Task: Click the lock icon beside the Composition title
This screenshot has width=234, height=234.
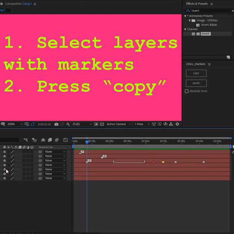Action: point(2,4)
